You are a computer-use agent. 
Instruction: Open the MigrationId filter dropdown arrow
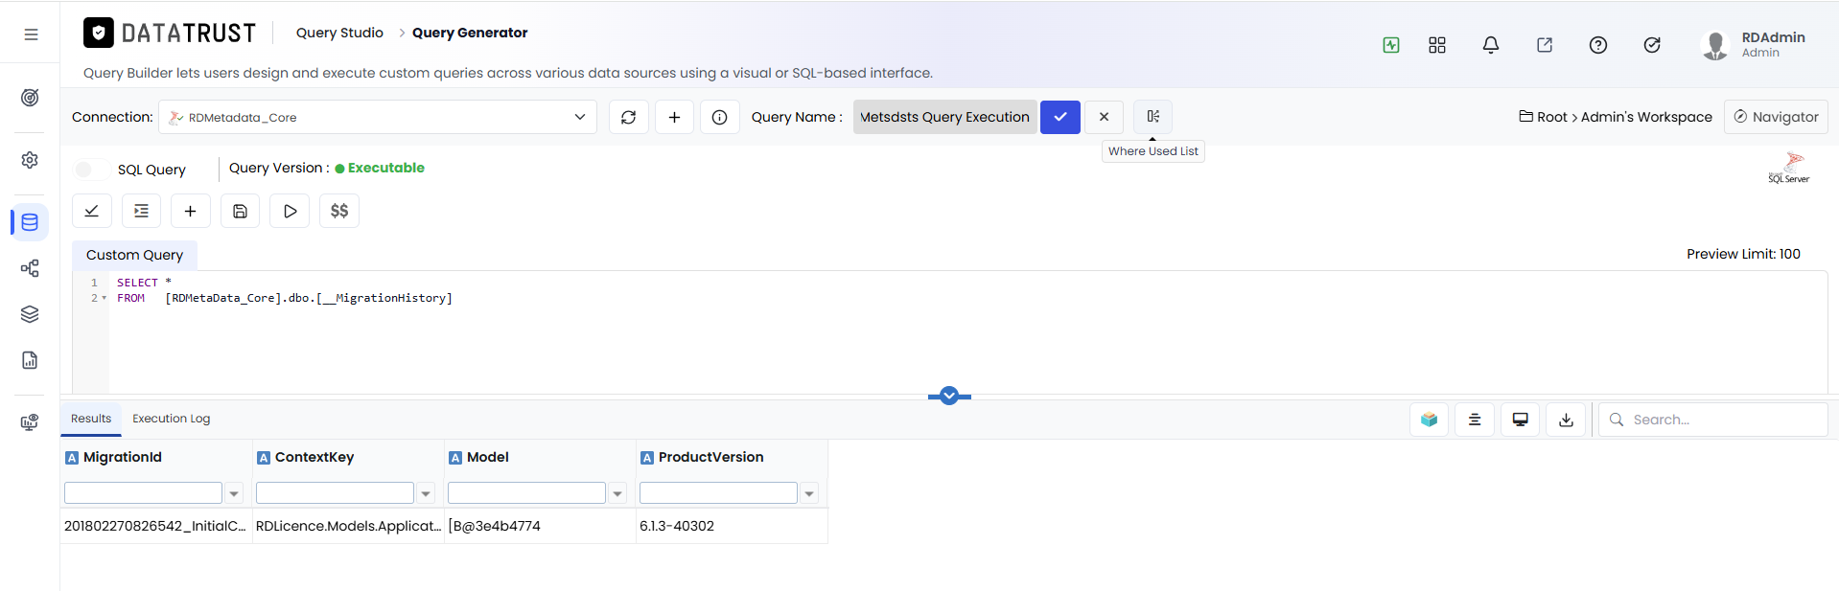coord(234,493)
